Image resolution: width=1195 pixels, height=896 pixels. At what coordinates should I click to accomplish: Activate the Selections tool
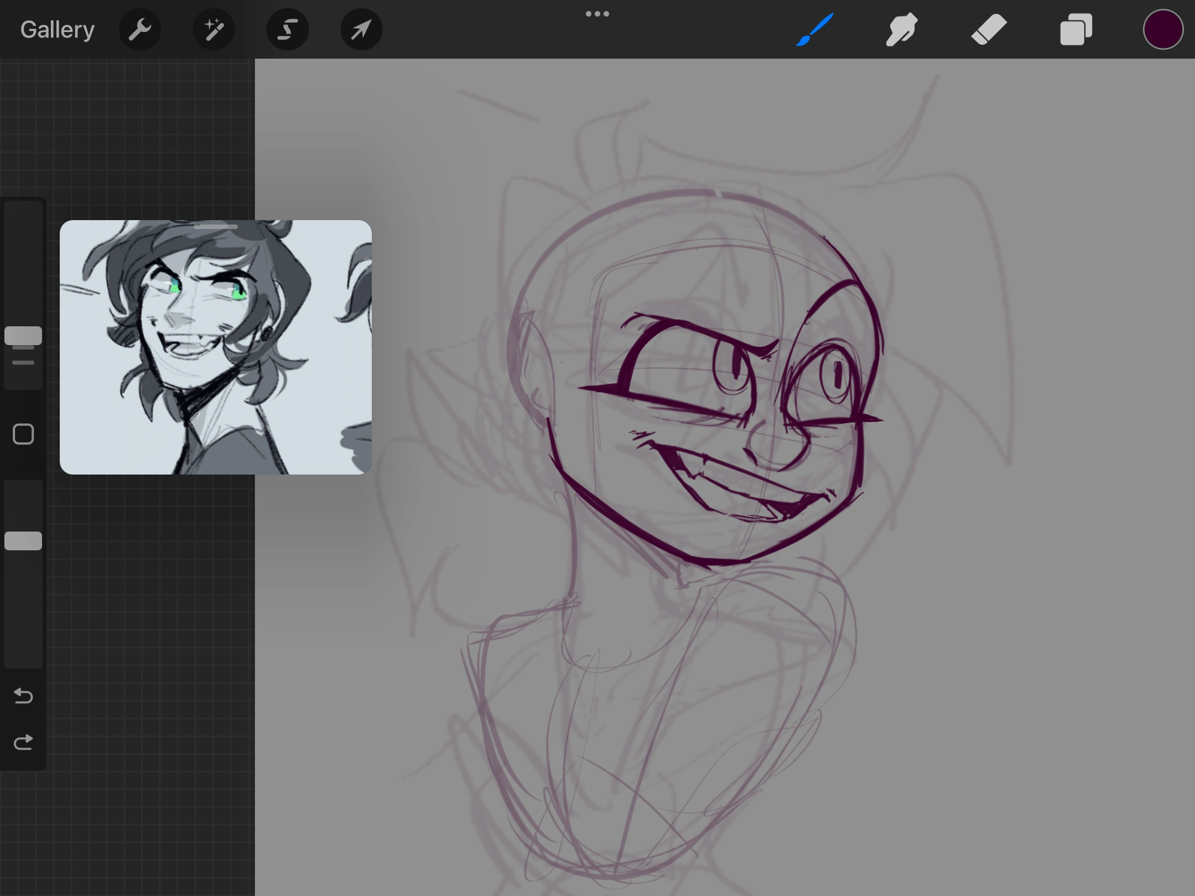click(287, 29)
